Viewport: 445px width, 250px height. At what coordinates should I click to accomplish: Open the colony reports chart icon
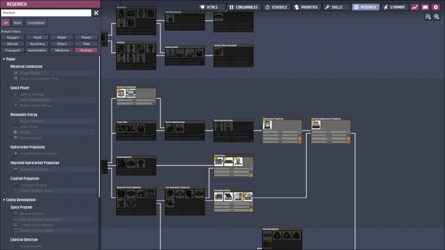[x=414, y=7]
